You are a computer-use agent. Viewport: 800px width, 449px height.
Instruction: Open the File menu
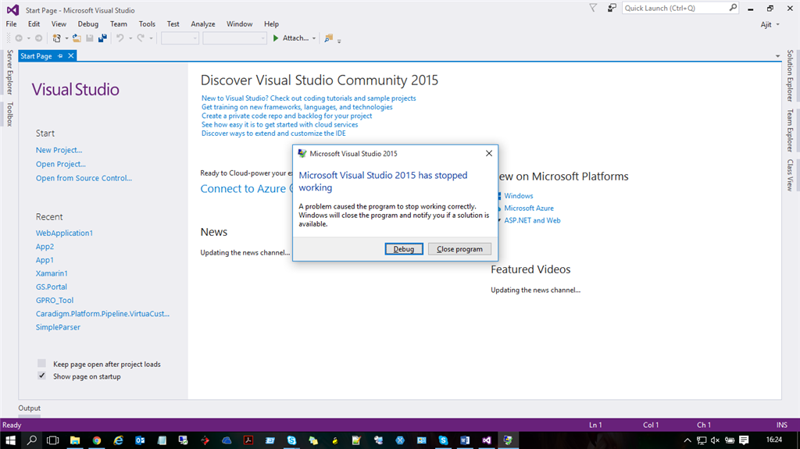tap(11, 24)
